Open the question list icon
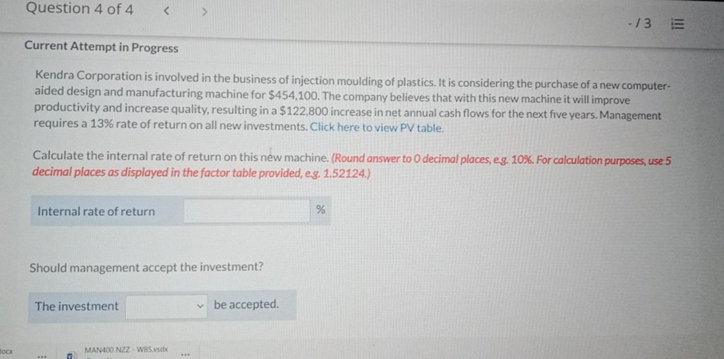 678,24
